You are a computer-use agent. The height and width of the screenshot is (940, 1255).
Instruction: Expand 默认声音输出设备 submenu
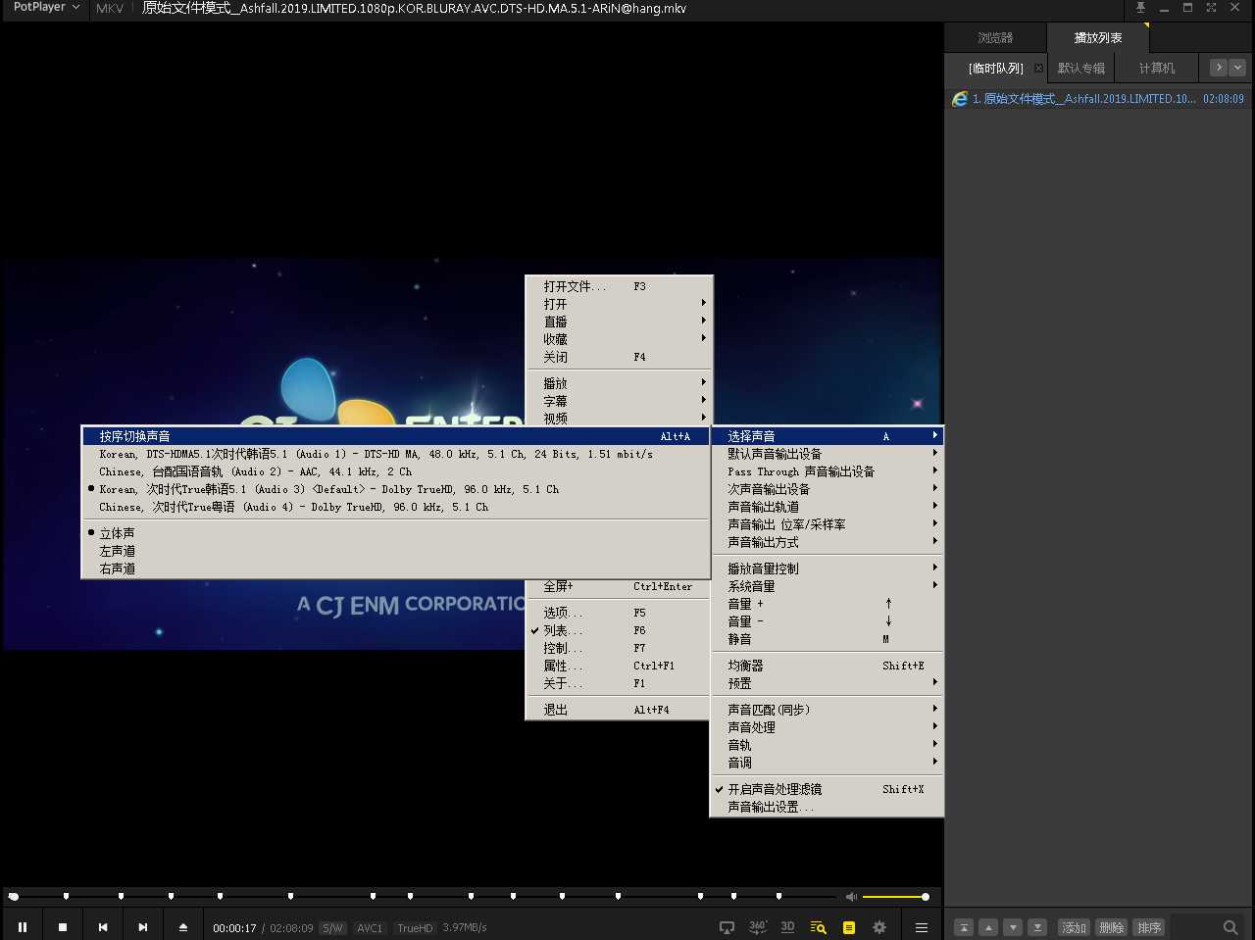click(827, 454)
